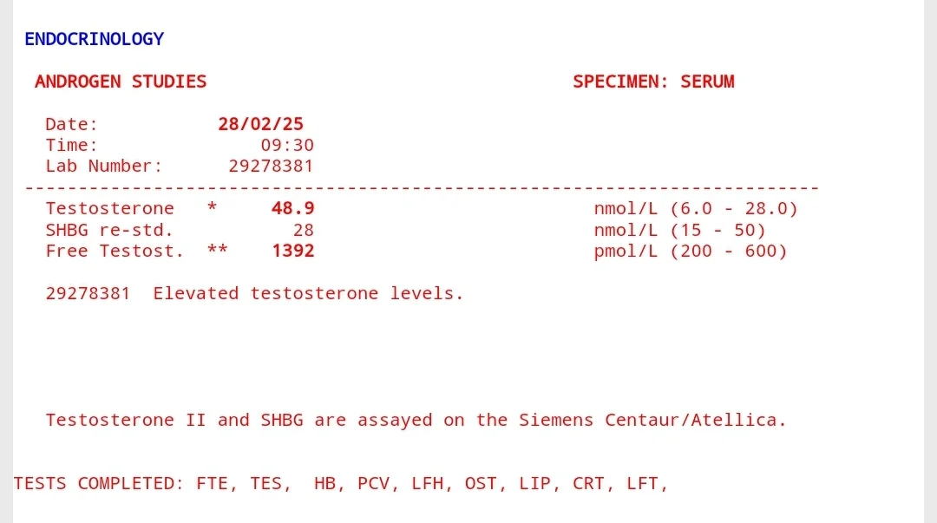This screenshot has height=523, width=937.
Task: Click the Date: field label
Action: pos(72,124)
